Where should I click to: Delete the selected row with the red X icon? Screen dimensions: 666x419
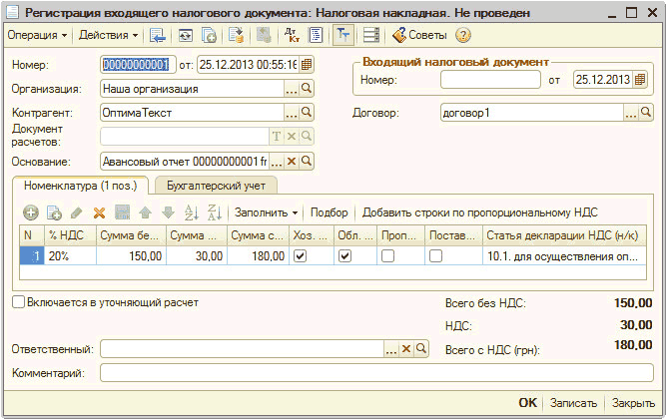click(x=99, y=212)
